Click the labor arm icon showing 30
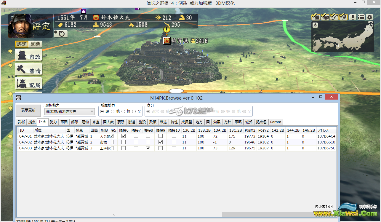The height and width of the screenshot is (222, 381). 182,17
